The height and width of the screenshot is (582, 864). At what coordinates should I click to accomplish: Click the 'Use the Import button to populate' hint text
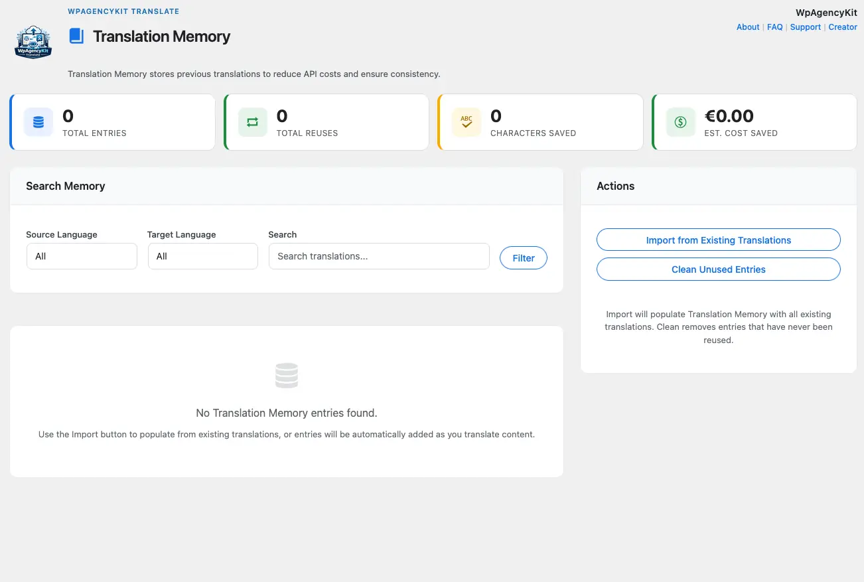[x=287, y=435]
